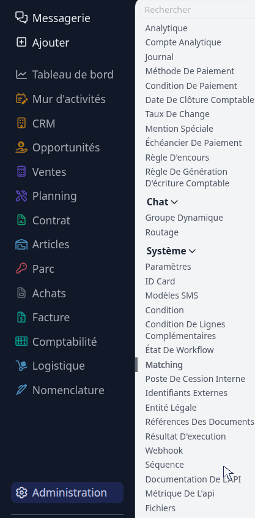255x518 pixels.
Task: Go to Modèles SMS
Action: click(172, 295)
